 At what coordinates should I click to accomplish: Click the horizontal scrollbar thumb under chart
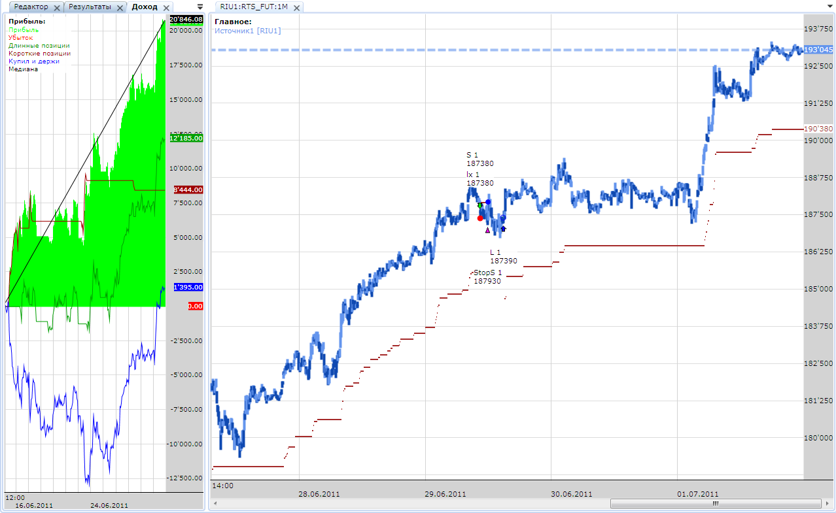pos(716,504)
